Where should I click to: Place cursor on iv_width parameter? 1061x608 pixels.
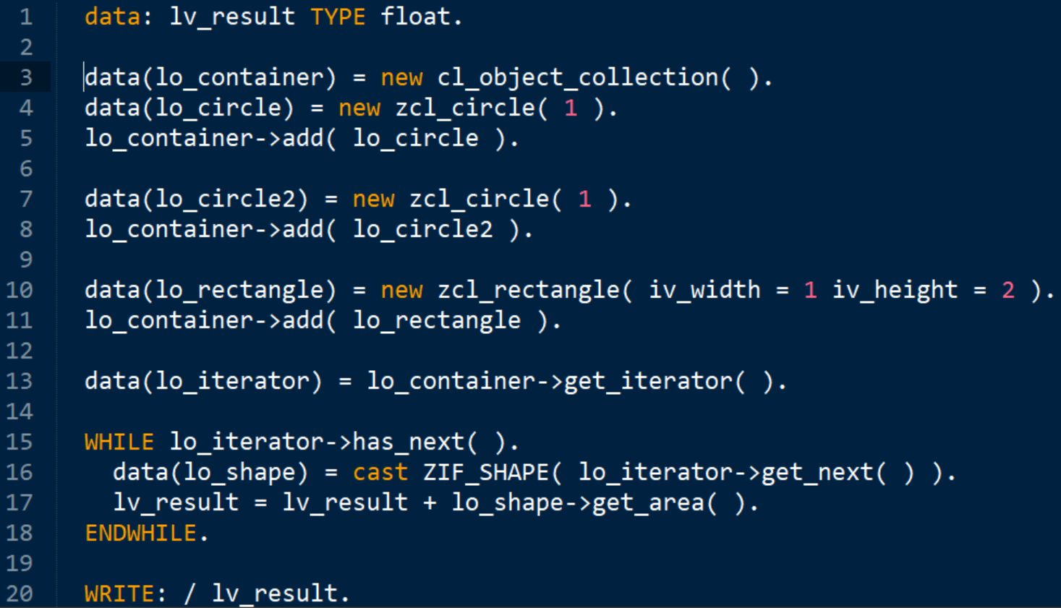(x=704, y=290)
